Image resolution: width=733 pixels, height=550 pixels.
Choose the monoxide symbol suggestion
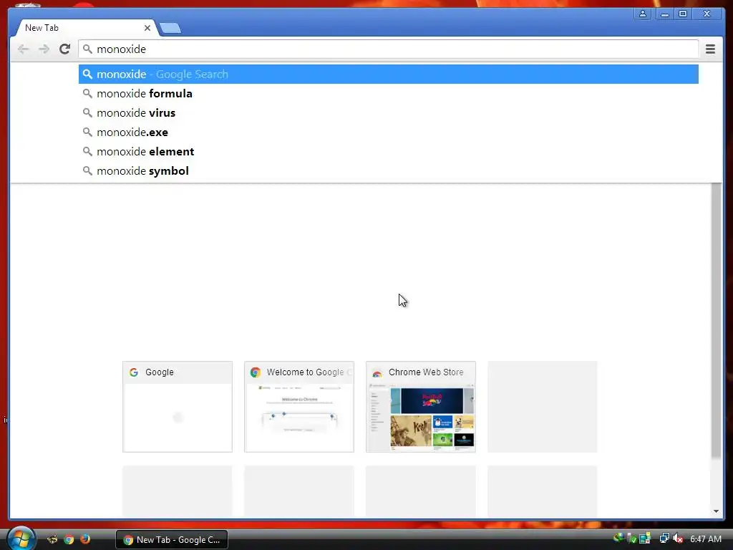(x=388, y=170)
